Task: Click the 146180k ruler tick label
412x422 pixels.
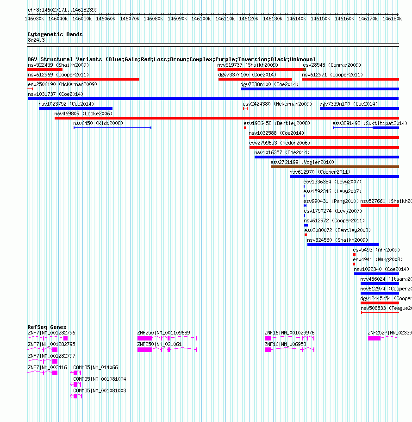Action: pos(392,19)
